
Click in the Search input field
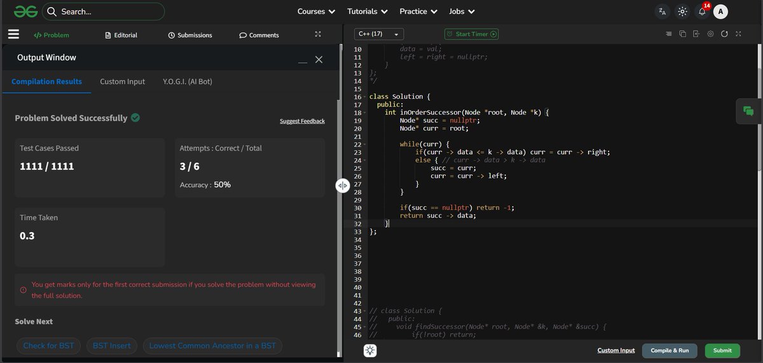coord(103,11)
